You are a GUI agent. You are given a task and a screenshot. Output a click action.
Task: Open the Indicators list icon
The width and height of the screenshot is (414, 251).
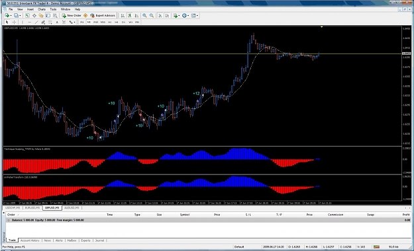(176, 16)
